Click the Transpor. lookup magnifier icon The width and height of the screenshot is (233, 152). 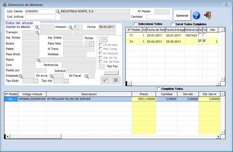pos(37,33)
